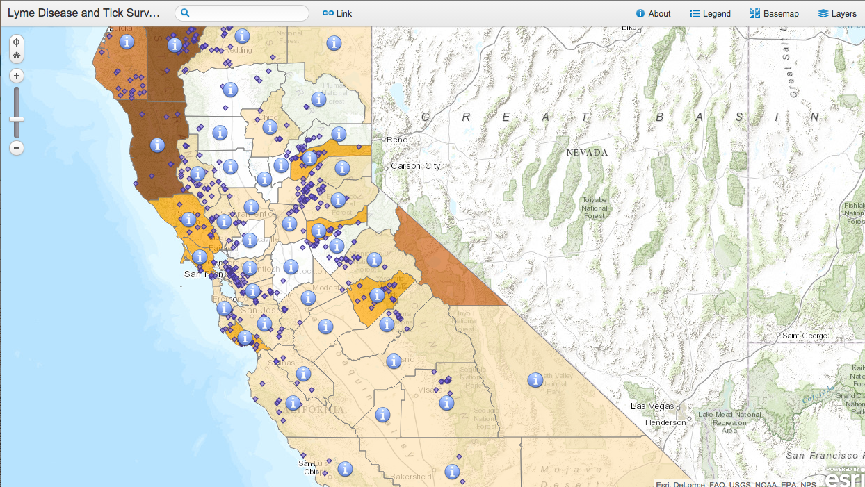Open info marker near San Luis Obispo

coord(345,470)
